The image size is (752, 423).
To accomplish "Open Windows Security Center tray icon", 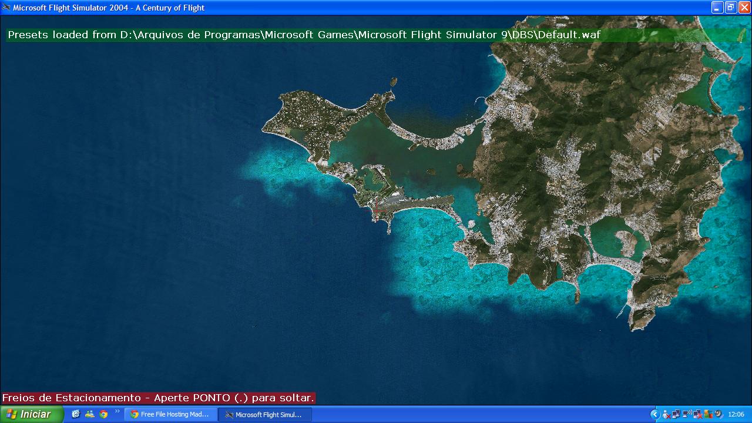I will click(709, 414).
